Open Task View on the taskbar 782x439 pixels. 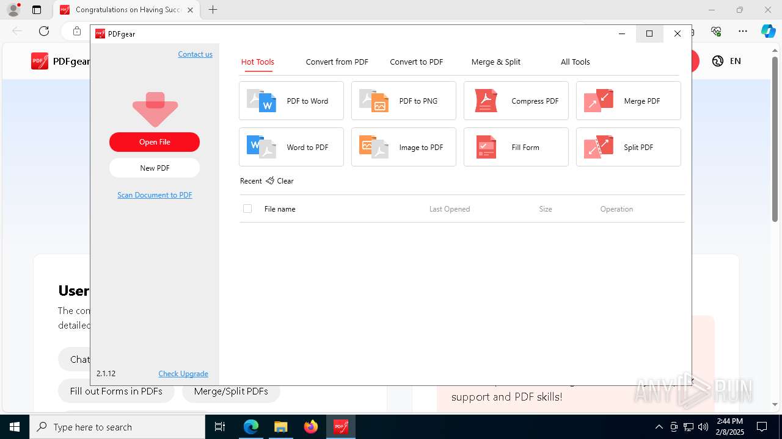pyautogui.click(x=220, y=427)
